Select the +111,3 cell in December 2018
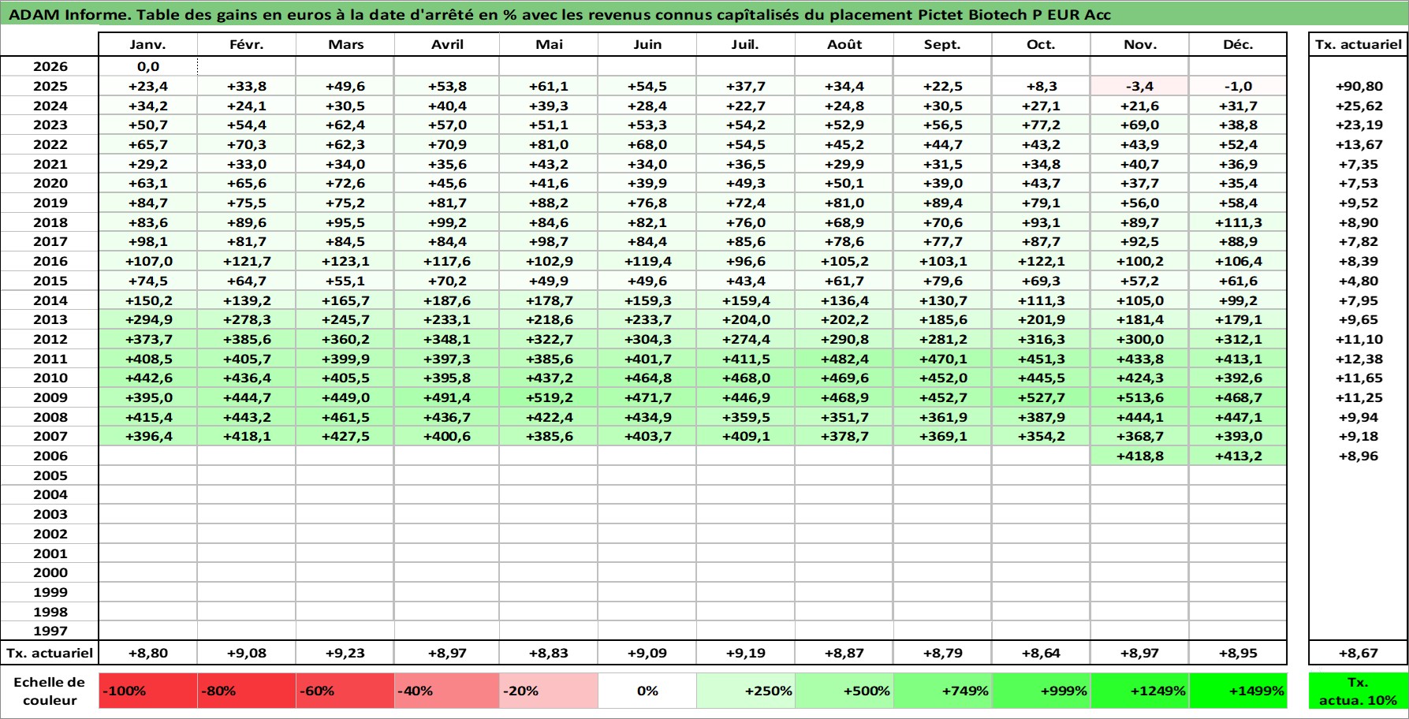Screen dimensions: 1409x719 [1238, 222]
